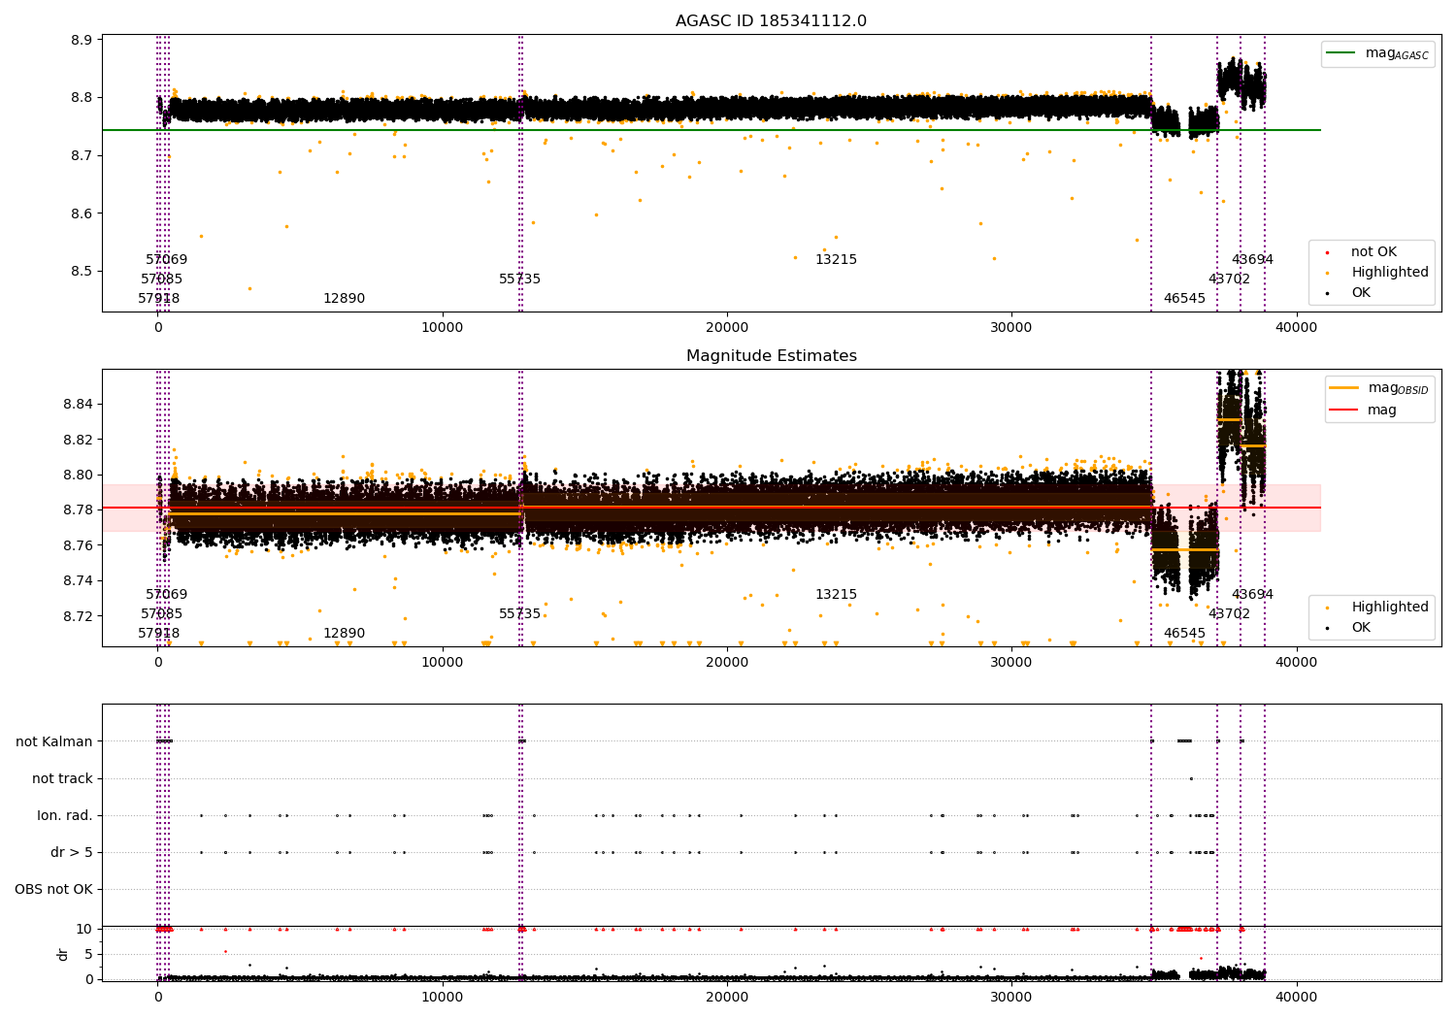Click OBSID label 43702 in the top plot
The image size is (1456, 1019).
point(1230,279)
